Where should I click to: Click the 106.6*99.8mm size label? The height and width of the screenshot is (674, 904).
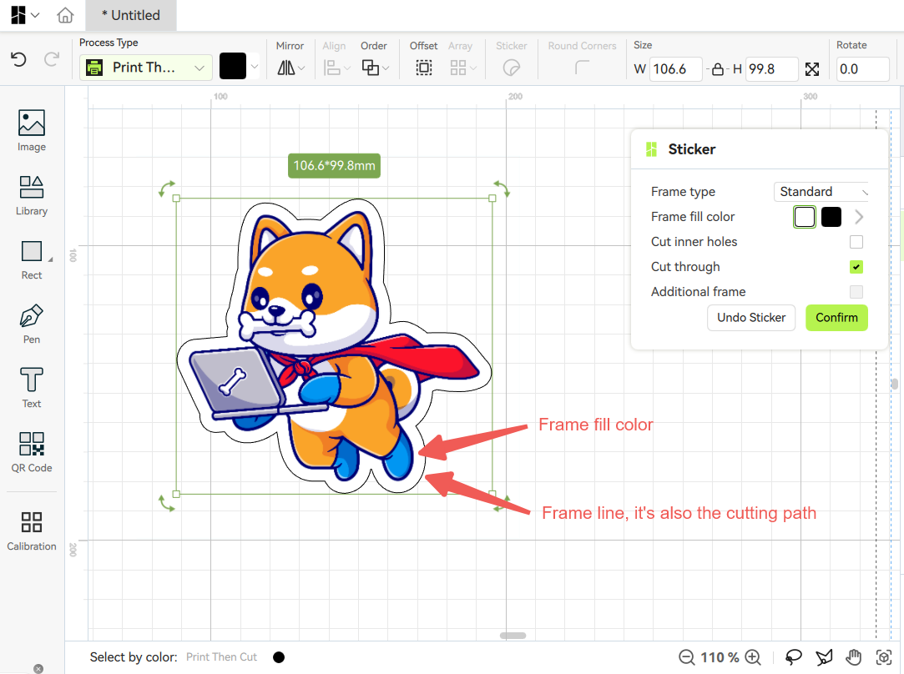(x=335, y=166)
